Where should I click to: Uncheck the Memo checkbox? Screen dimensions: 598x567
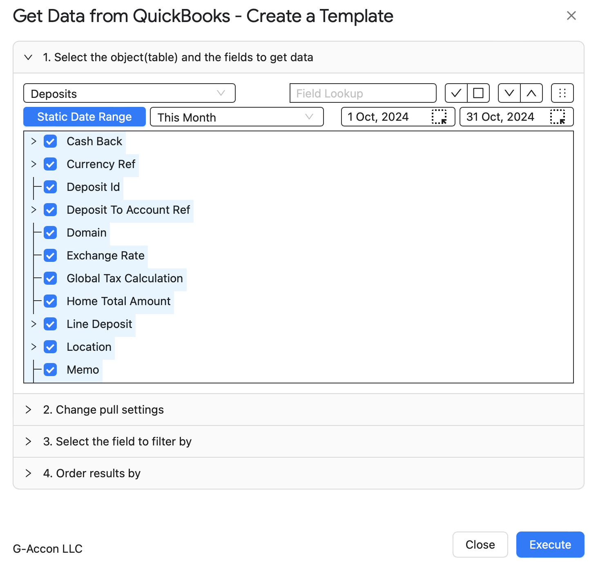[x=50, y=370]
